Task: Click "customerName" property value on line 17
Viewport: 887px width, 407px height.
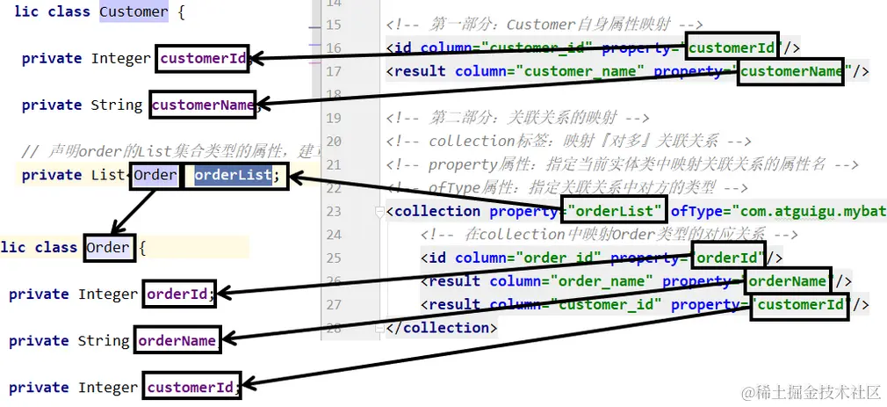Action: (794, 71)
